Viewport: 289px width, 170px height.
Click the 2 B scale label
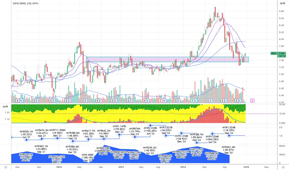click(281, 127)
